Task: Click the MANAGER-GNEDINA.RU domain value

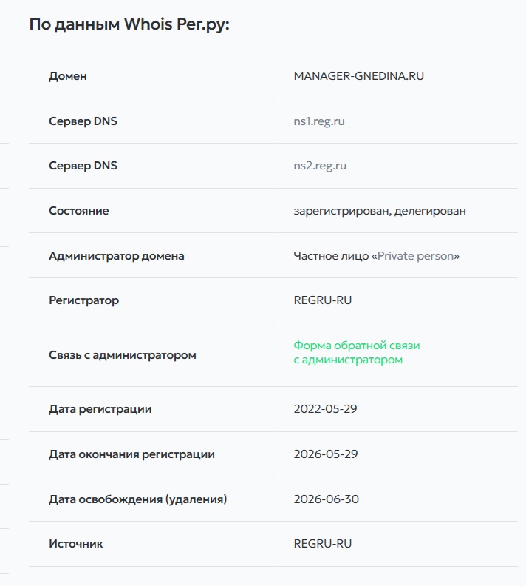Action: (359, 76)
